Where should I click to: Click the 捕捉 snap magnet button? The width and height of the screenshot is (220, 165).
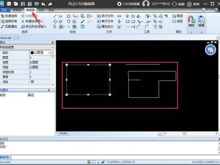click(x=191, y=21)
